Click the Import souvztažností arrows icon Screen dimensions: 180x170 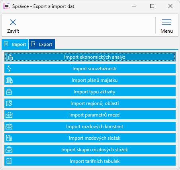pyautogui.click(x=9, y=69)
